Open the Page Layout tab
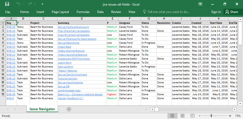The height and width of the screenshot is (119, 243). 60,12
